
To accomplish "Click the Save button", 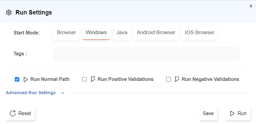I will pyautogui.click(x=208, y=113).
